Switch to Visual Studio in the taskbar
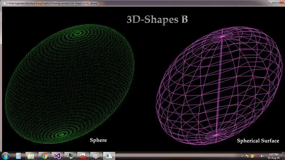 [57, 156]
